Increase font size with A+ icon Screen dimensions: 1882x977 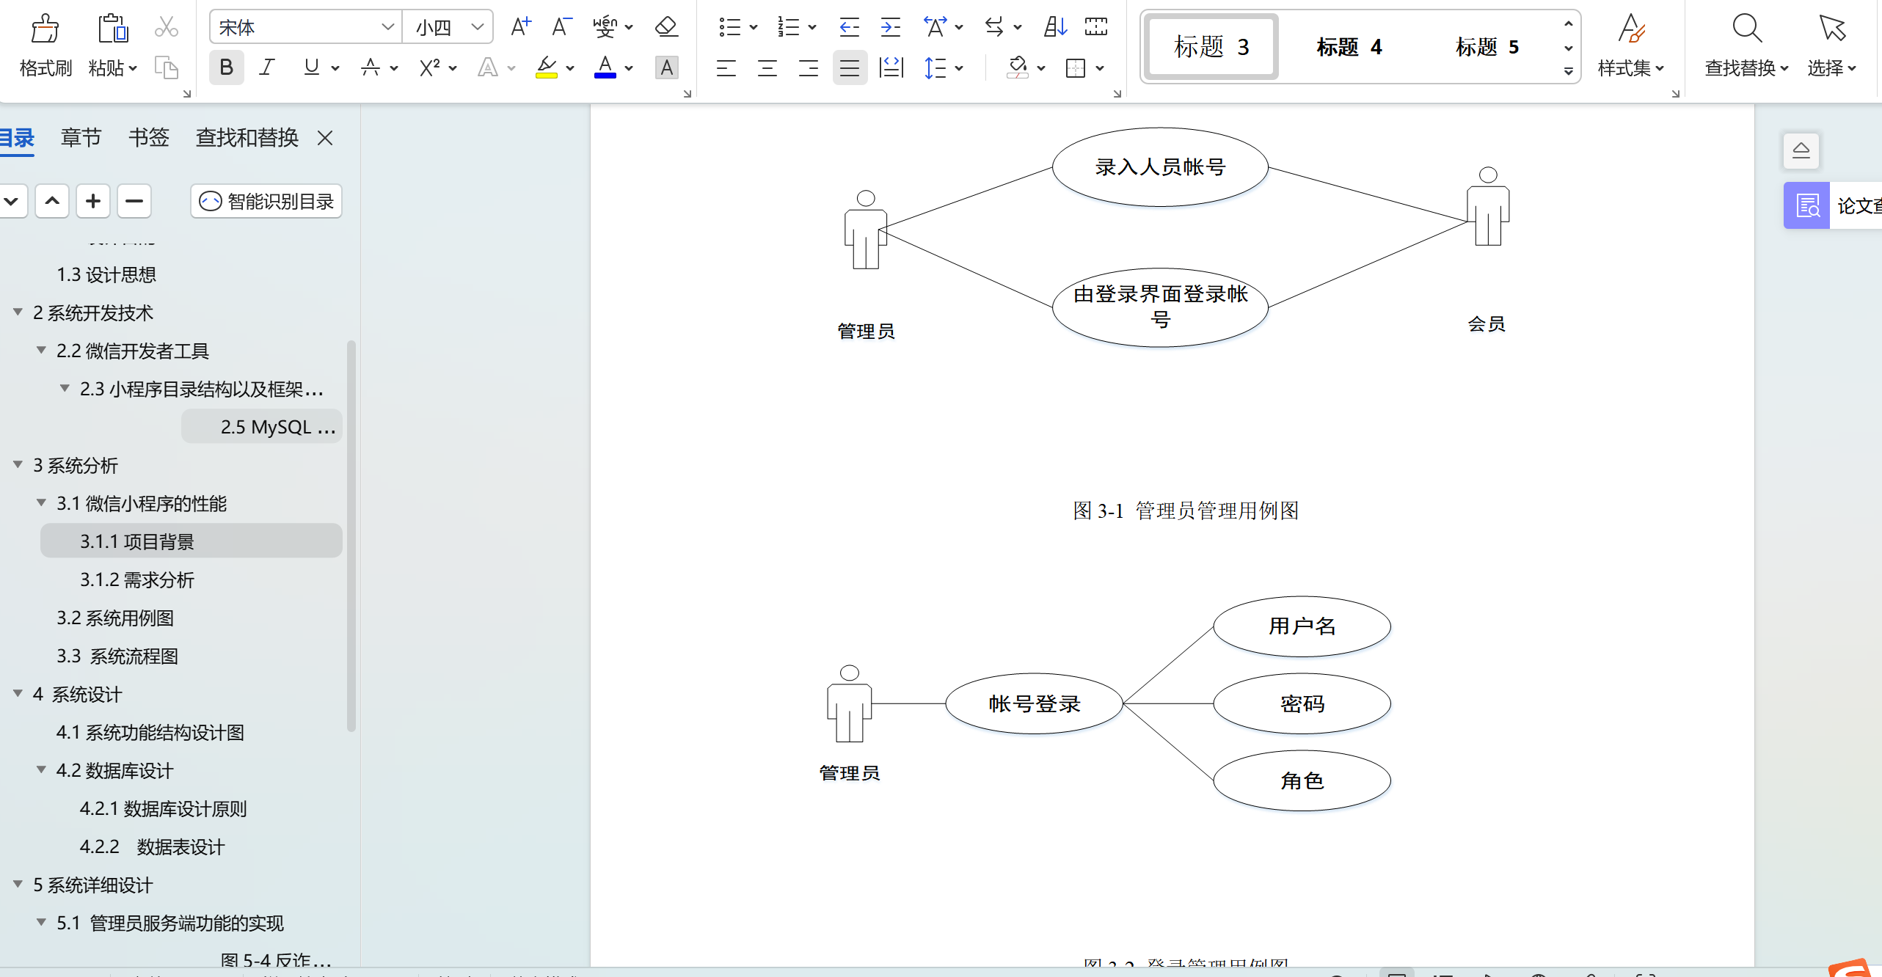click(x=520, y=27)
